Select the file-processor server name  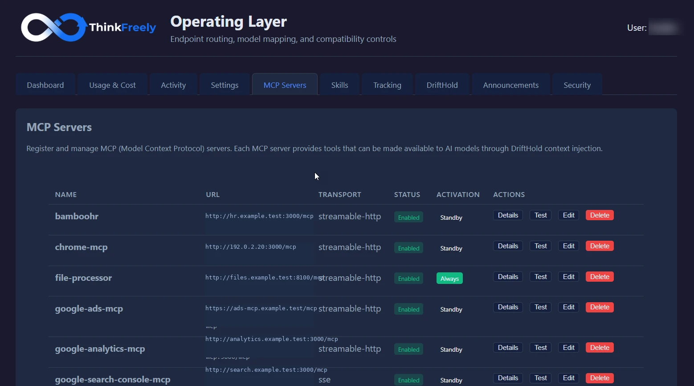pos(83,278)
